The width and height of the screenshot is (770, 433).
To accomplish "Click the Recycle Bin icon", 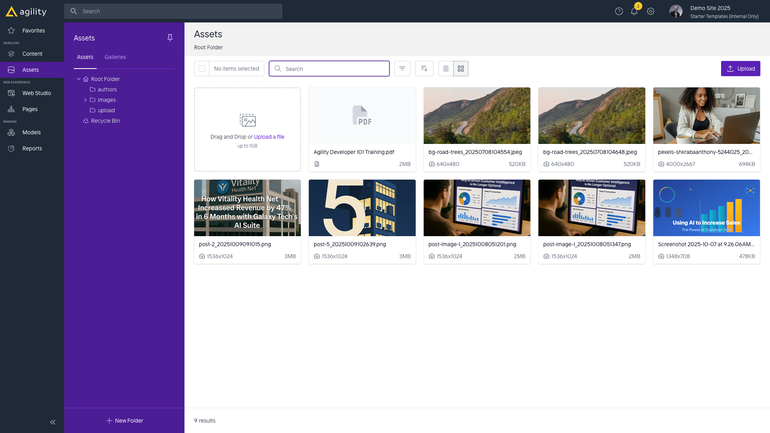I will (86, 121).
